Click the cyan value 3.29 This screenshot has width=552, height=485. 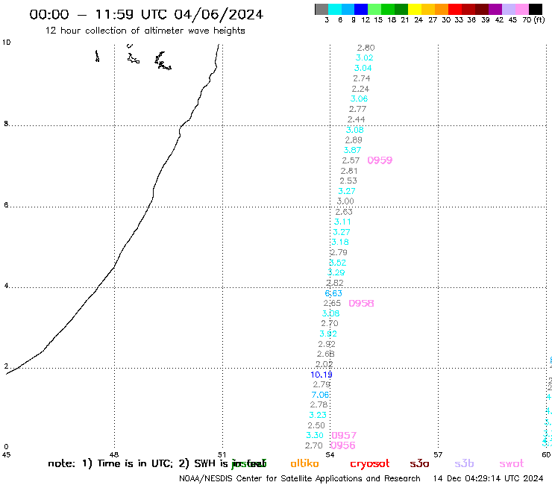336,272
